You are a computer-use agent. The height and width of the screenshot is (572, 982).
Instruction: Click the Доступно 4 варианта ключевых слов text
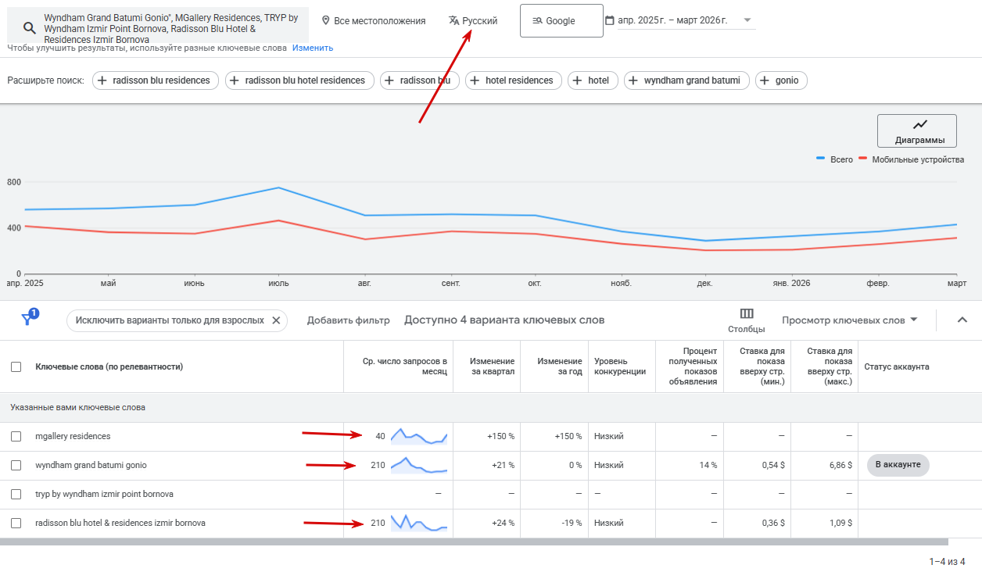pos(504,320)
